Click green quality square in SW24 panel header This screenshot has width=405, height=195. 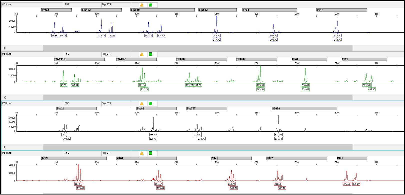click(150, 103)
